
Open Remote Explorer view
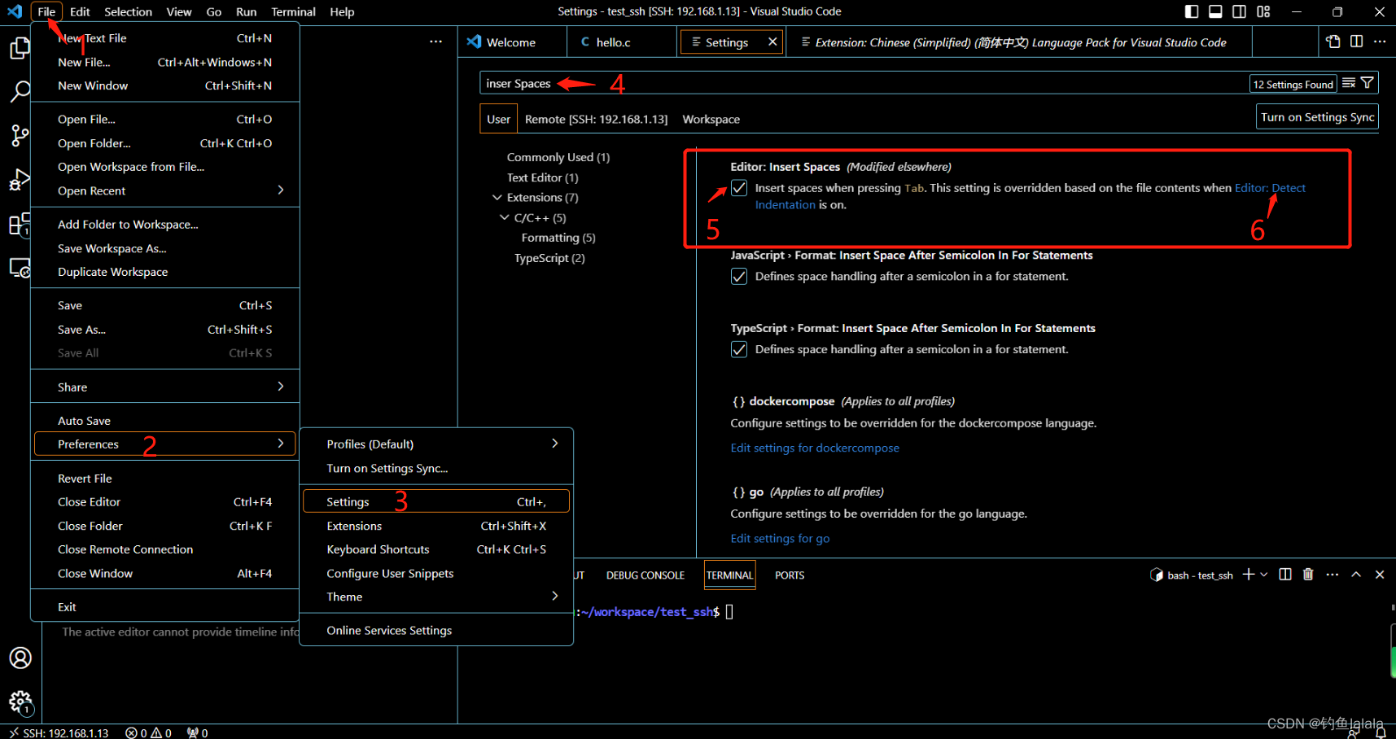pos(20,268)
